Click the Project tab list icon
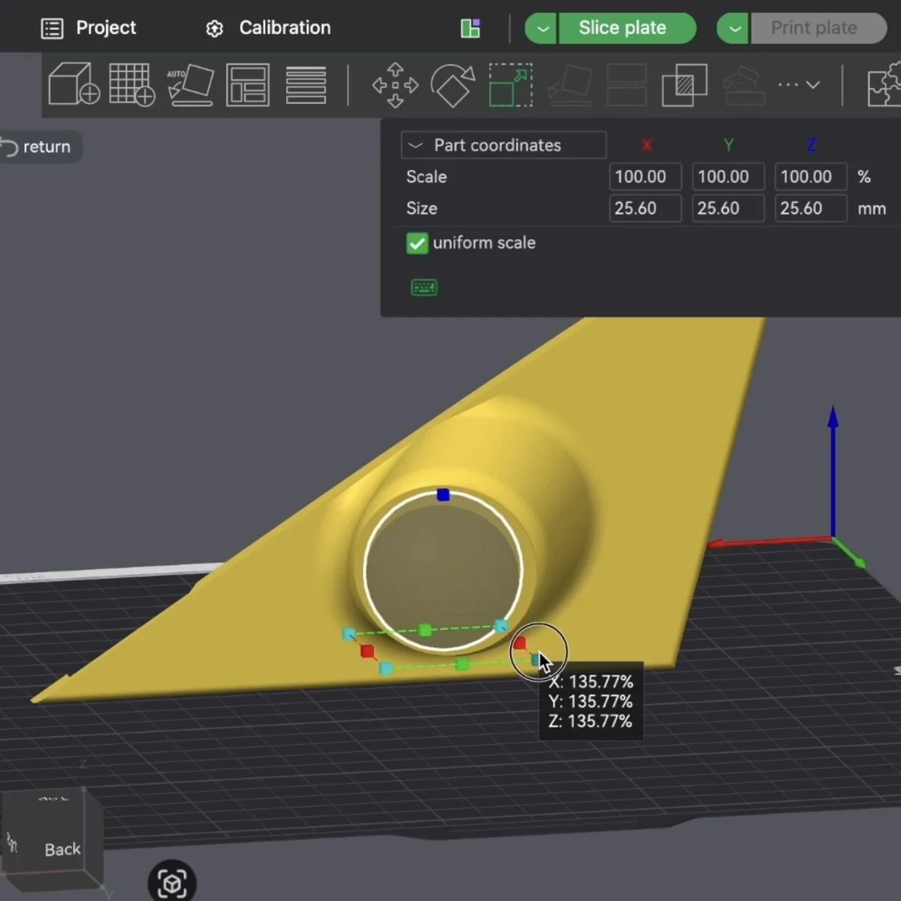The width and height of the screenshot is (901, 901). (x=52, y=28)
